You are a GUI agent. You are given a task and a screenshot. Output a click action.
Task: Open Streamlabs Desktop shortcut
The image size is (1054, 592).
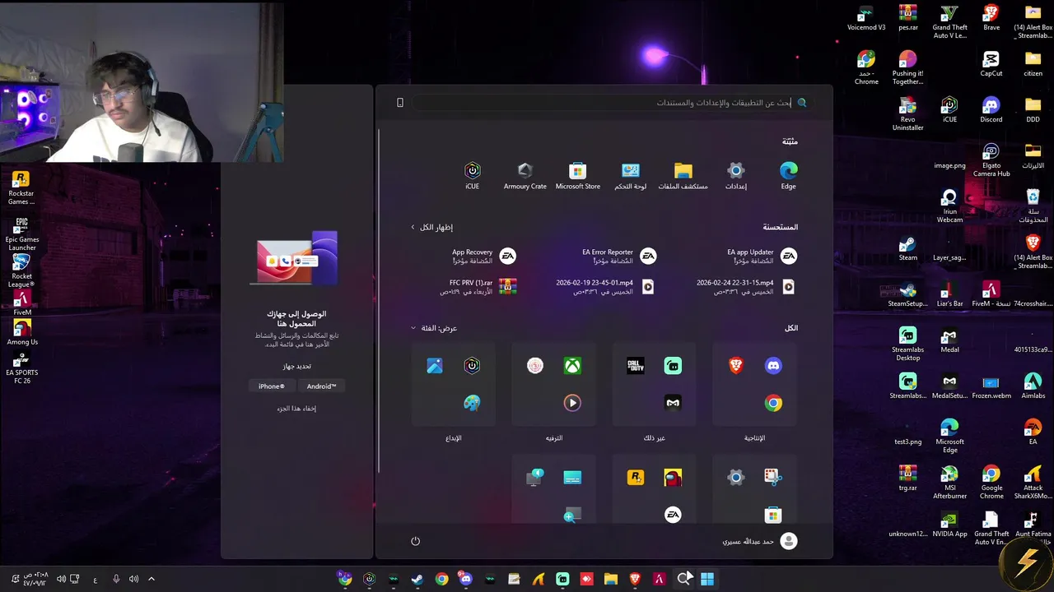907,345
